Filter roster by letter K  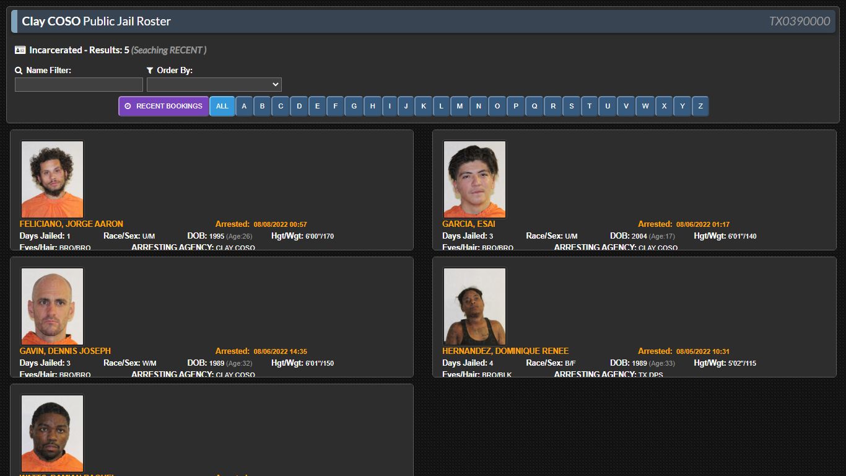click(424, 106)
